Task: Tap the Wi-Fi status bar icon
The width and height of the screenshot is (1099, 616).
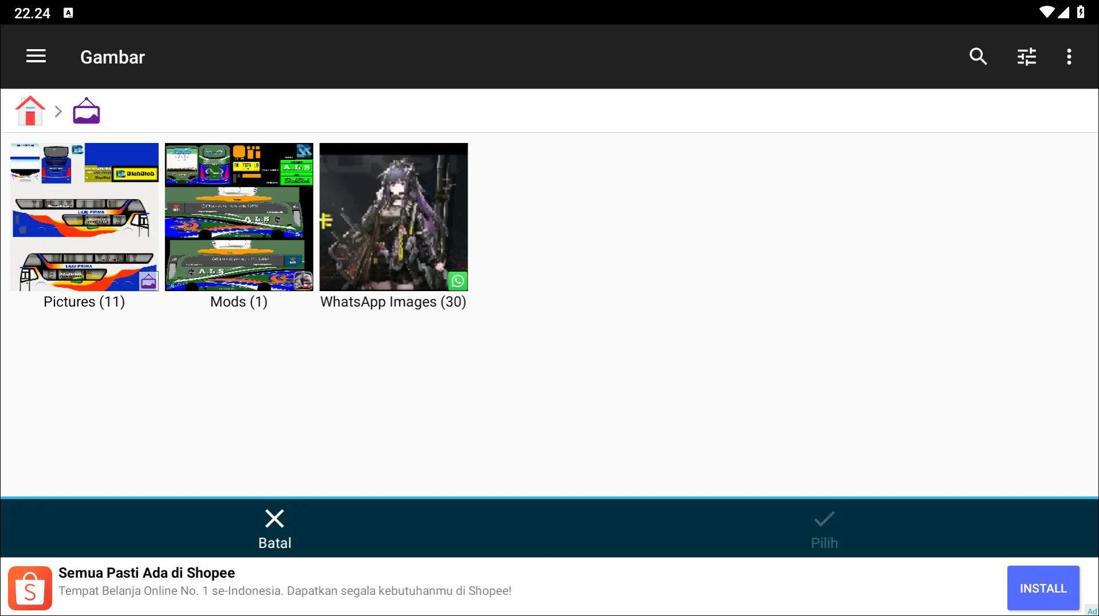Action: 1046,13
